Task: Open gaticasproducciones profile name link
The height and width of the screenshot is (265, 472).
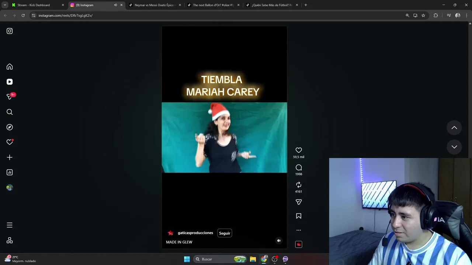Action: [x=195, y=233]
